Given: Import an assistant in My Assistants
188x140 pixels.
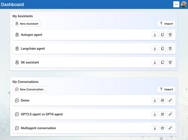Looking at the screenshot, I should [166, 24].
